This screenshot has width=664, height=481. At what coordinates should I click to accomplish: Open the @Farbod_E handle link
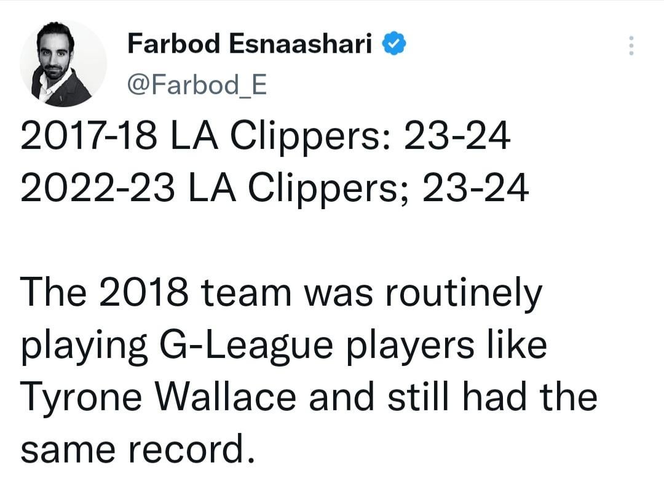[197, 85]
